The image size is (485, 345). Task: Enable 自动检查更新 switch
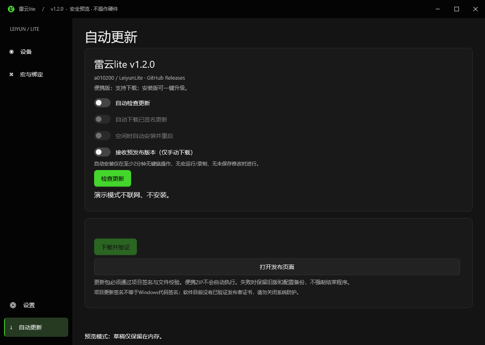pos(102,103)
